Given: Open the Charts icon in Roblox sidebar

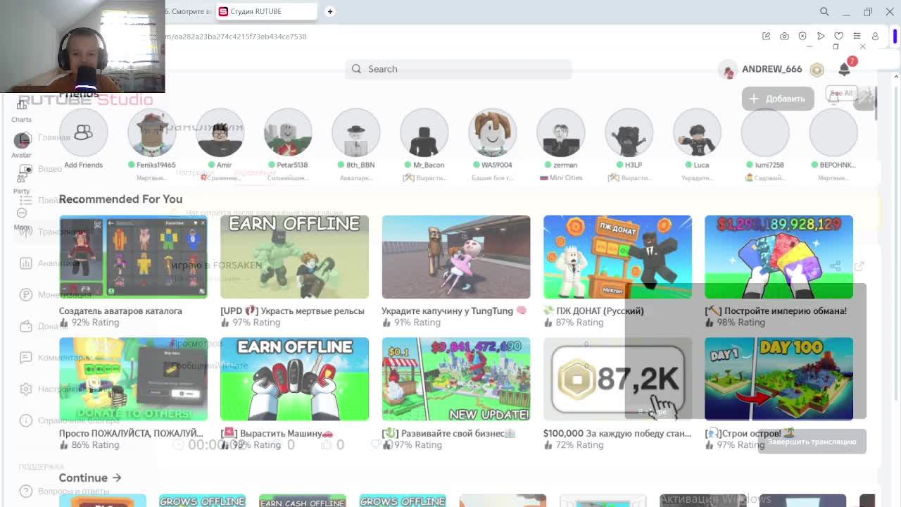Looking at the screenshot, I should click(x=21, y=106).
